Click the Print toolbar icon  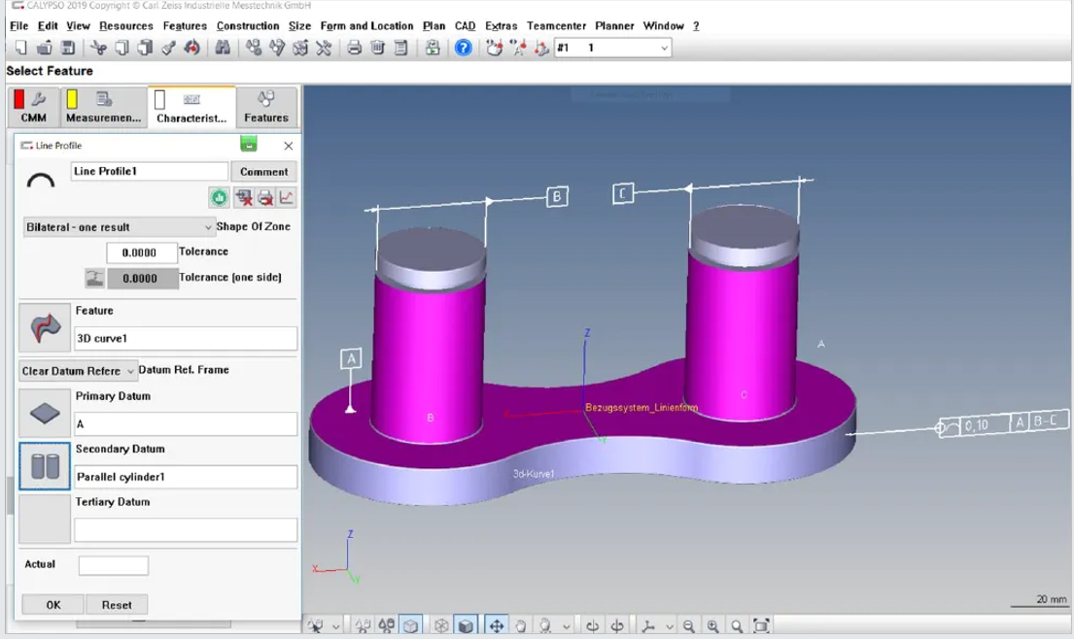pos(354,48)
